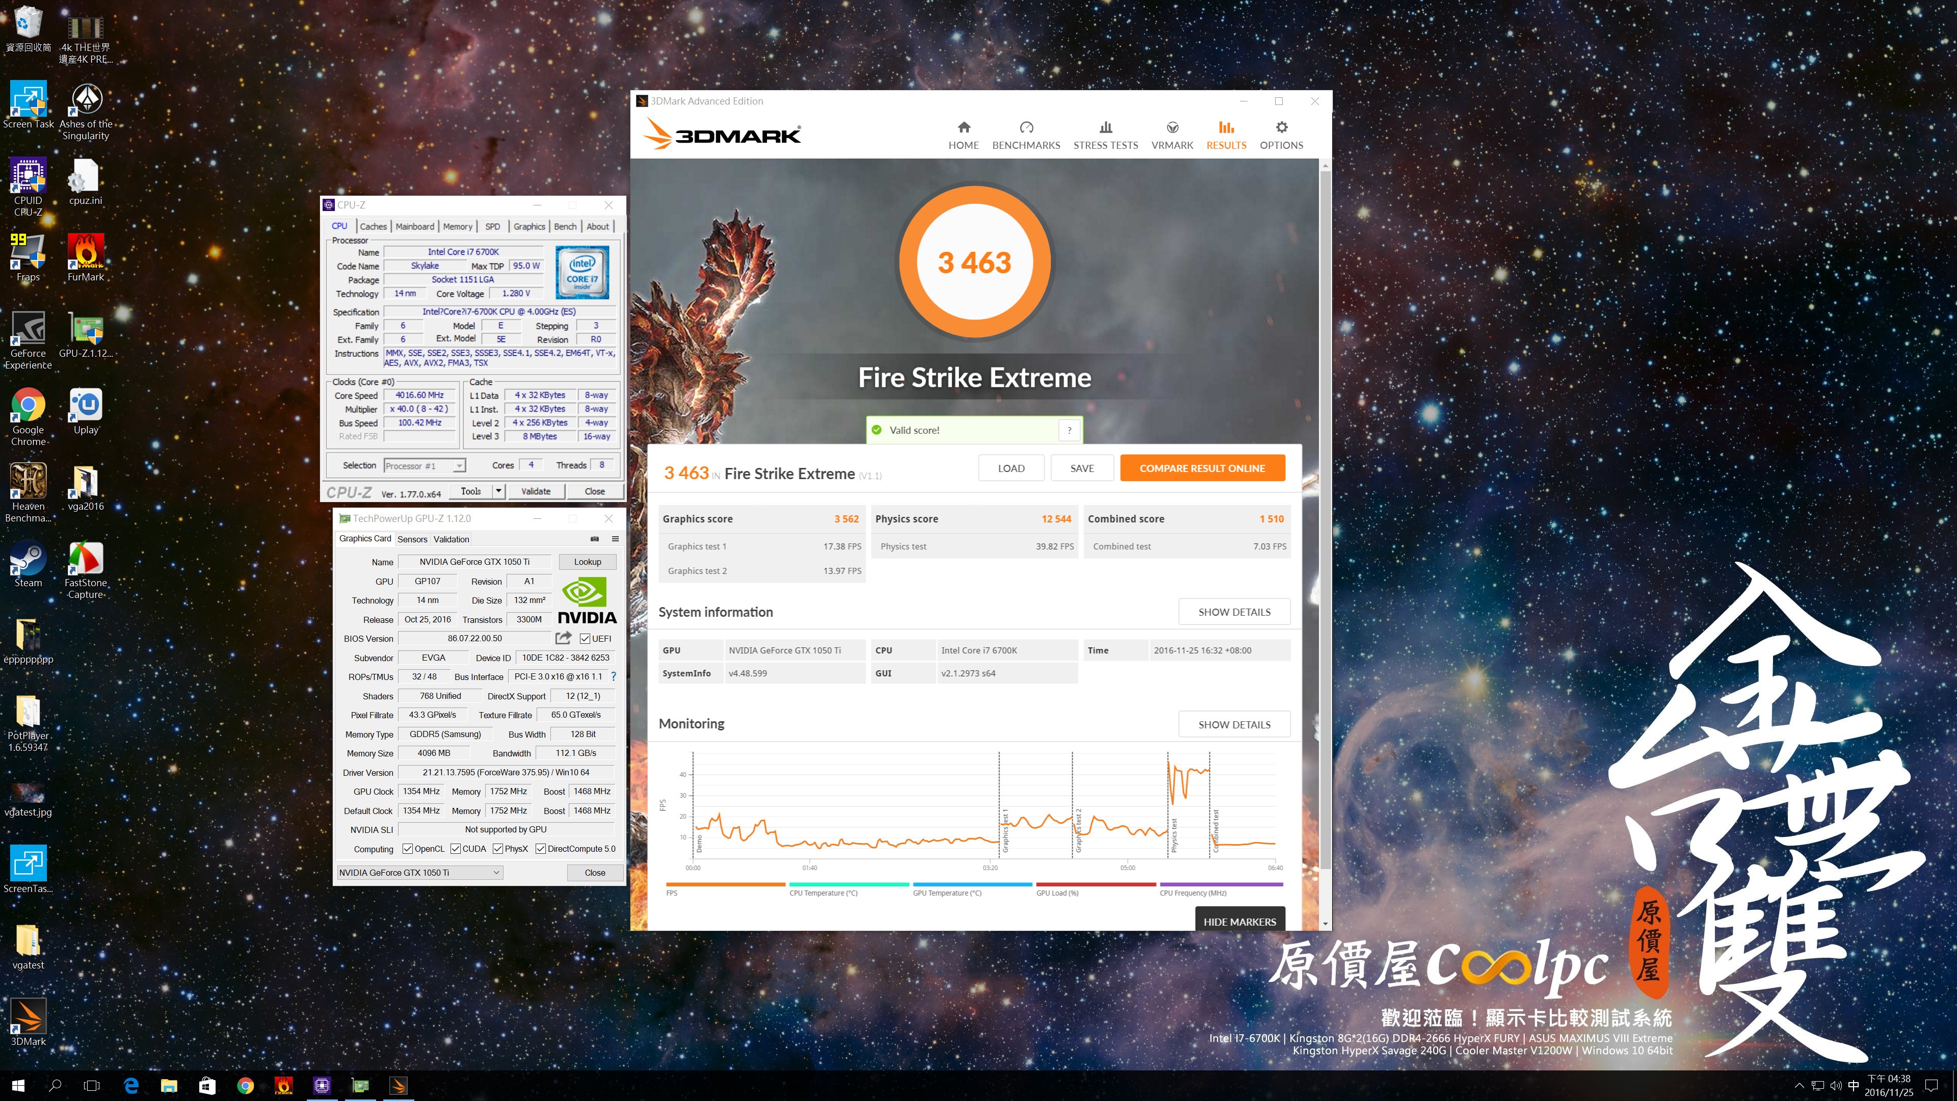Select the cpuz.ini file icon
Viewport: 1957px width, 1101px height.
[x=85, y=181]
